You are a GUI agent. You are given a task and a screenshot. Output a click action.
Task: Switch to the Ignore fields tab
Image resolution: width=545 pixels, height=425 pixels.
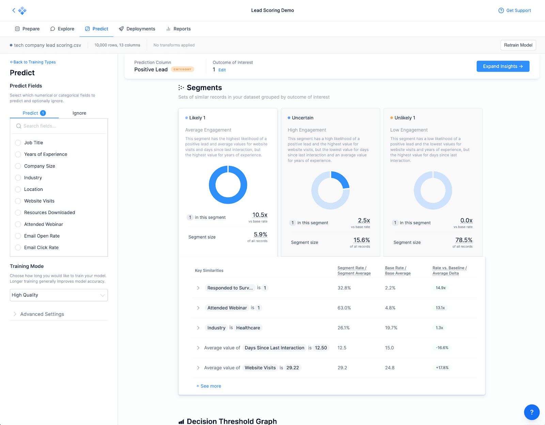coord(79,113)
